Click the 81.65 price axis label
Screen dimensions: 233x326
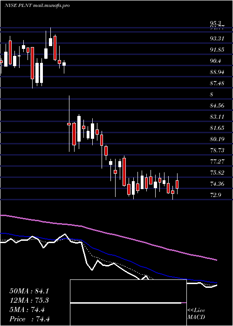pos(217,128)
